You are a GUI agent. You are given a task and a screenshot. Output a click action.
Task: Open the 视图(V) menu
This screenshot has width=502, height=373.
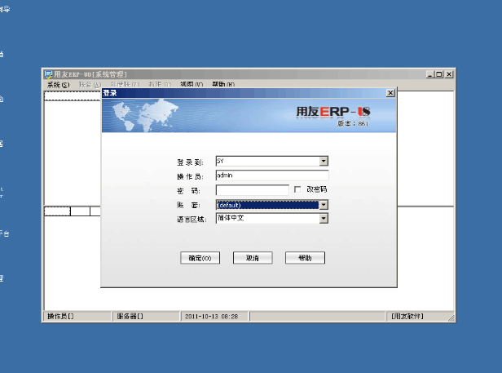(x=192, y=85)
